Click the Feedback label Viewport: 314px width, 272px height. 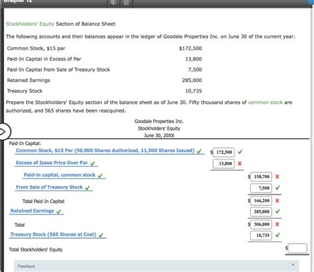pyautogui.click(x=26, y=266)
